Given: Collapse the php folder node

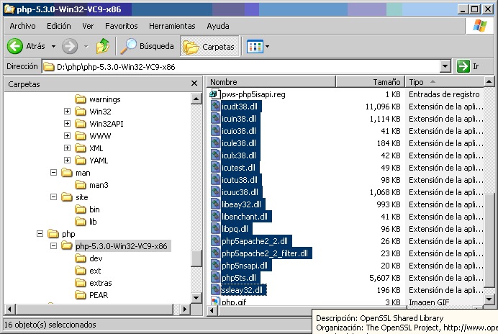Looking at the screenshot, I should point(40,234).
